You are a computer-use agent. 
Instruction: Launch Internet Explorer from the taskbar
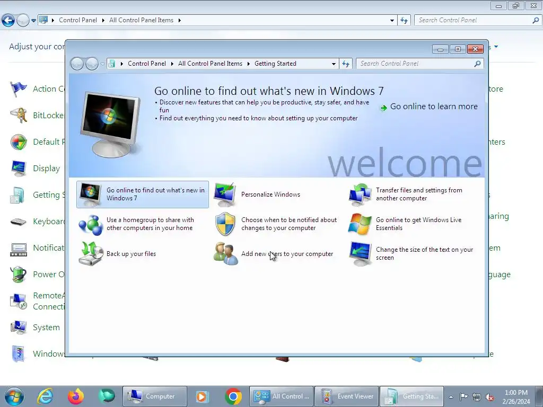(46, 396)
